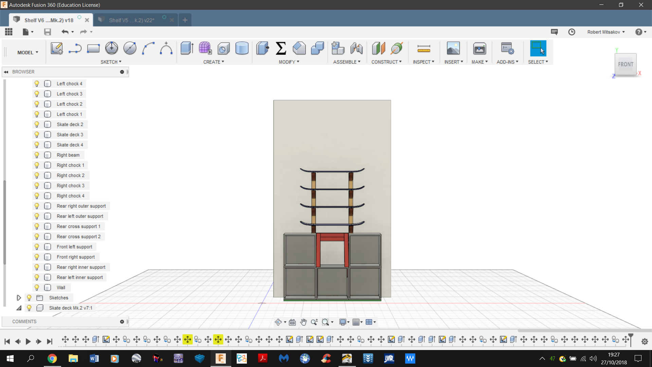Jump to timeline end
The image size is (652, 367).
[x=50, y=342]
